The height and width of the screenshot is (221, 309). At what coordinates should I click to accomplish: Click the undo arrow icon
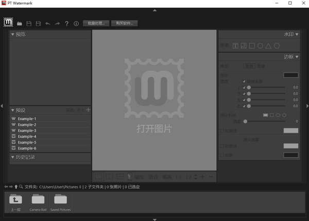point(48,24)
